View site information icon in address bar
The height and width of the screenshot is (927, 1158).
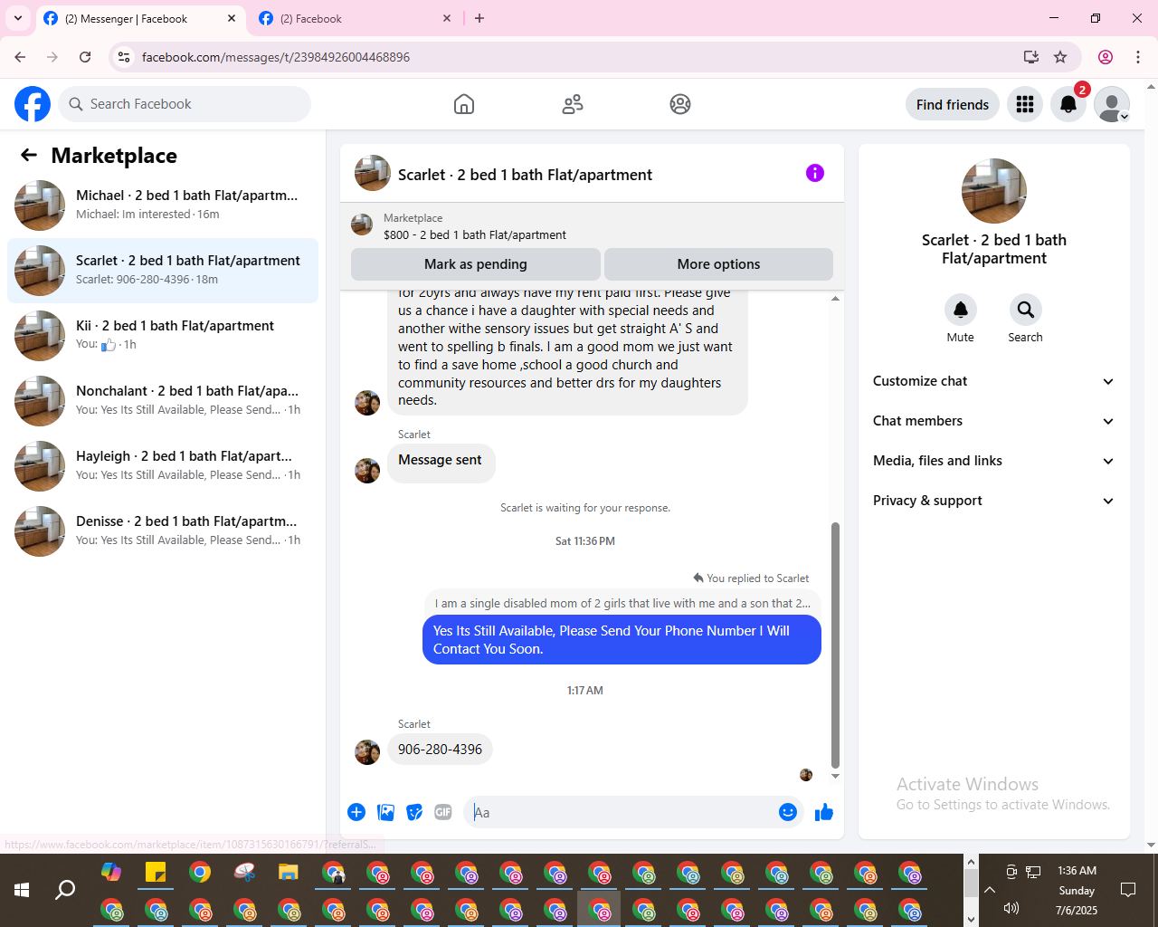(x=125, y=57)
